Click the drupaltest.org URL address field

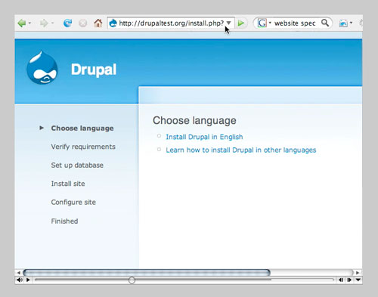[171, 23]
